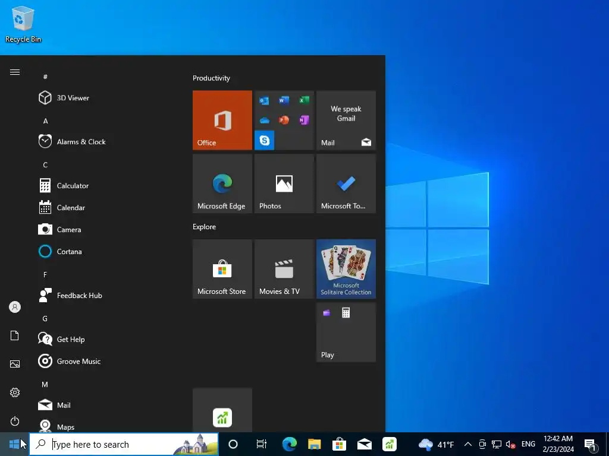The image size is (609, 456).
Task: Open Documents from Start sidebar
Action: 15,335
